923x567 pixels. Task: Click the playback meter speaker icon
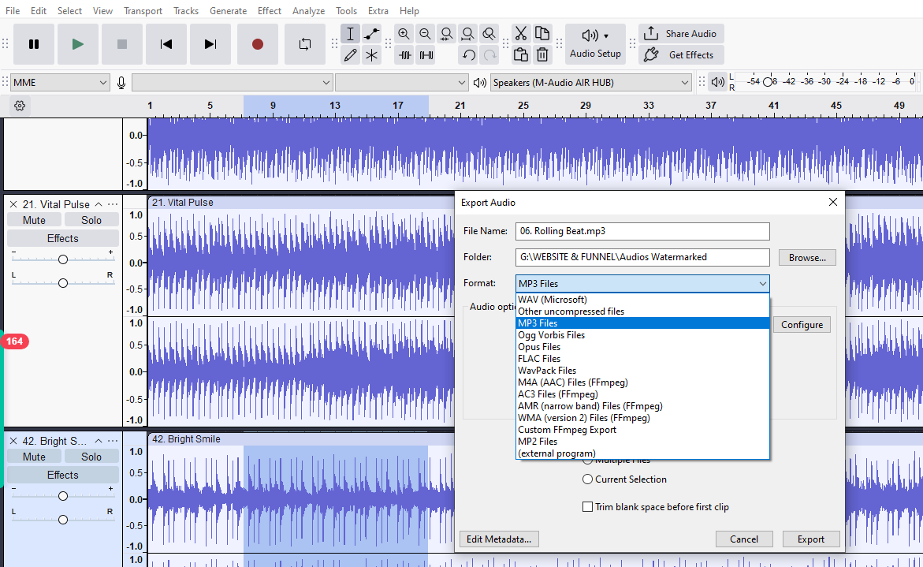pyautogui.click(x=717, y=83)
